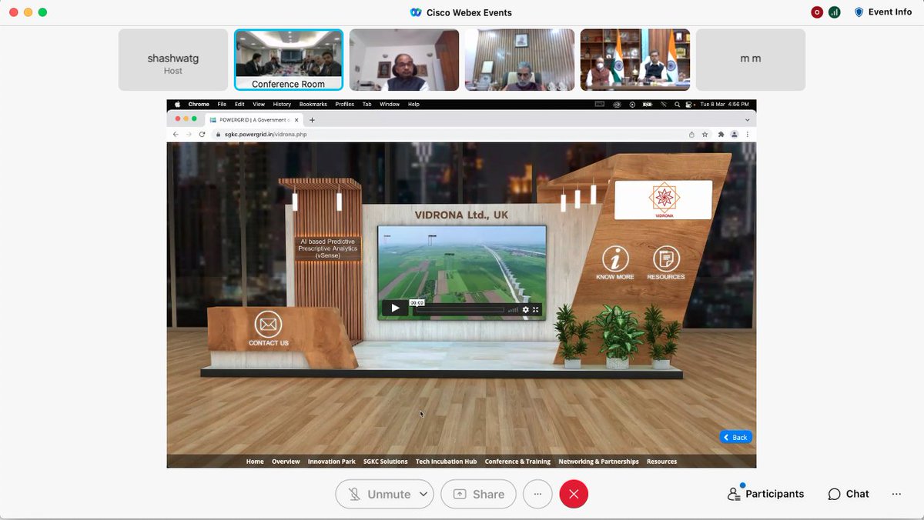Click the AI based Predictive Analytics sign

pyautogui.click(x=328, y=248)
